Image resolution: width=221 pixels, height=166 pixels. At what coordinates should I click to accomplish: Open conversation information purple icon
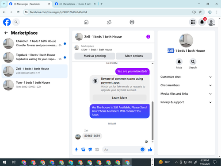point(148,37)
